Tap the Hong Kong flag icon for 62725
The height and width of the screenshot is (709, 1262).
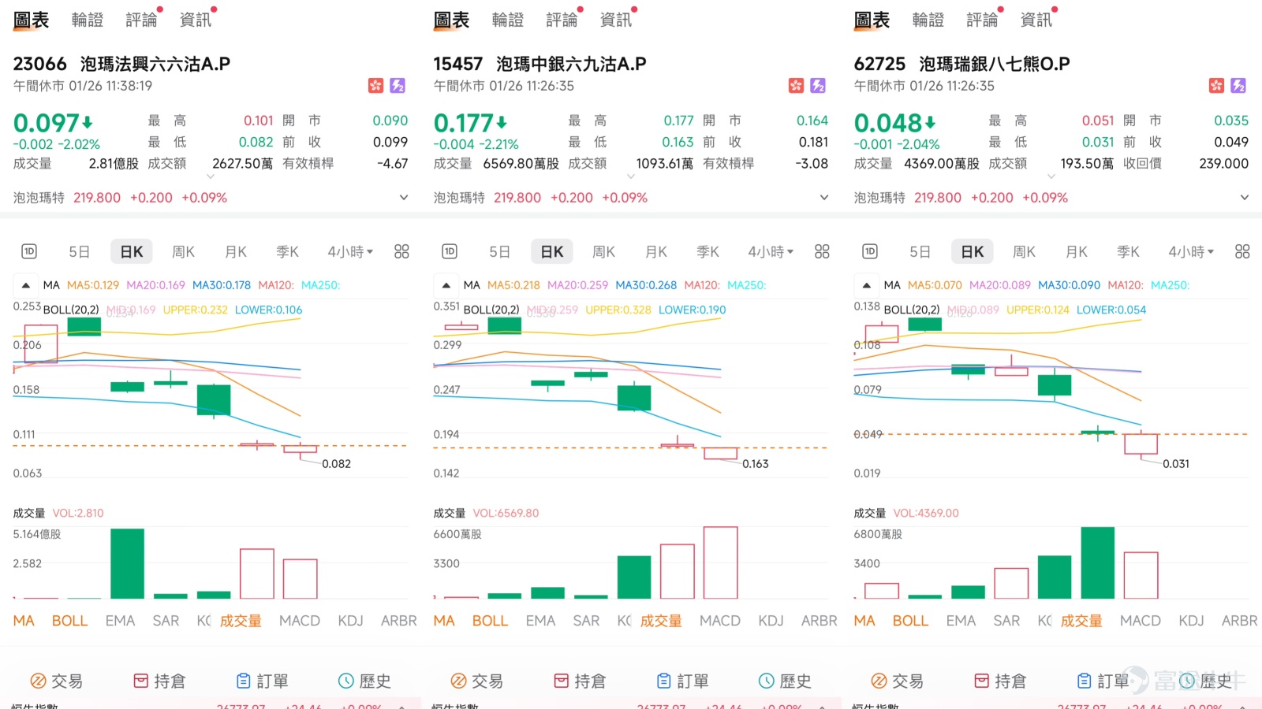tap(1216, 85)
